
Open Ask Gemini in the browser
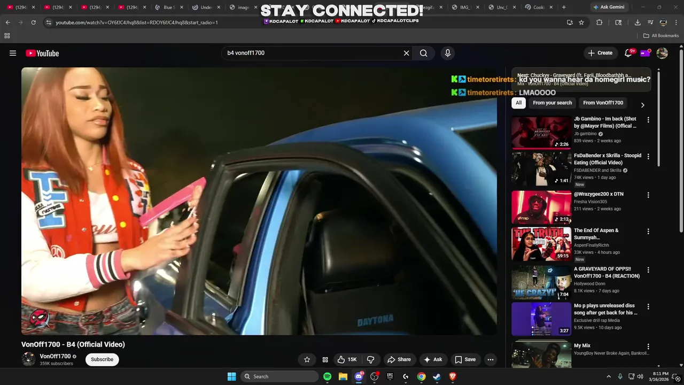[x=608, y=7]
